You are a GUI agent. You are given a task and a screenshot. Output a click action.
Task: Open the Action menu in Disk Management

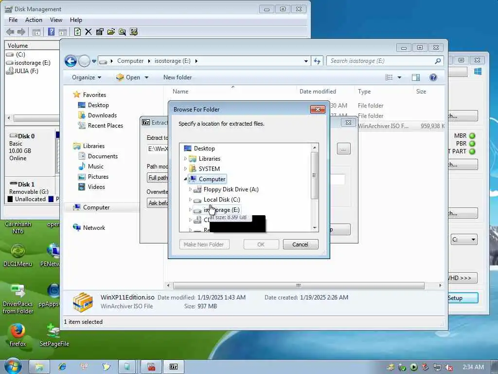click(34, 20)
